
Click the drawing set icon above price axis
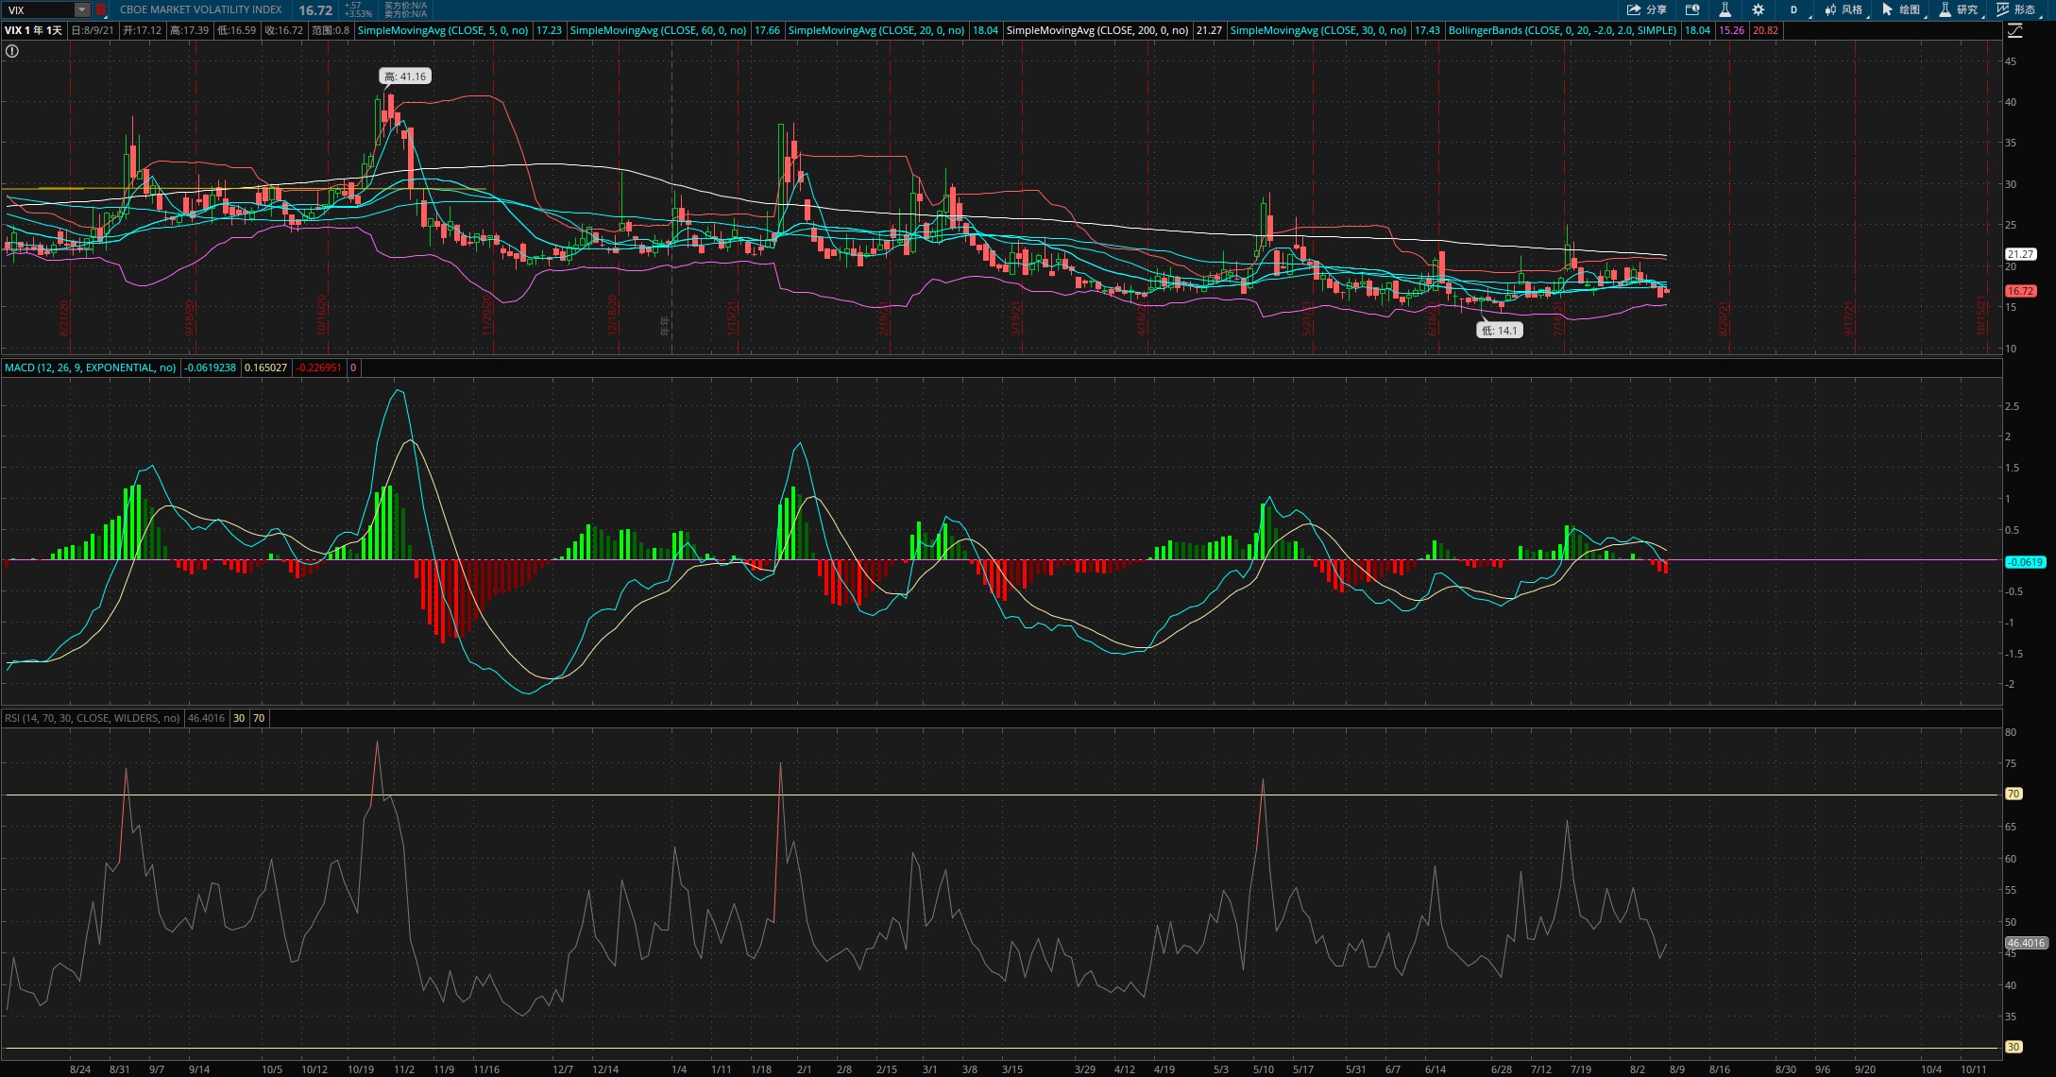click(2014, 31)
